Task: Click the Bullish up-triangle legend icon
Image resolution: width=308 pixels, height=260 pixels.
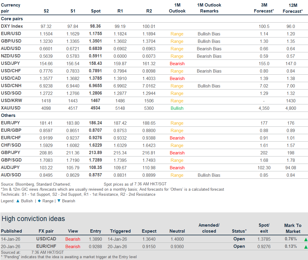Action: [x=18, y=201]
